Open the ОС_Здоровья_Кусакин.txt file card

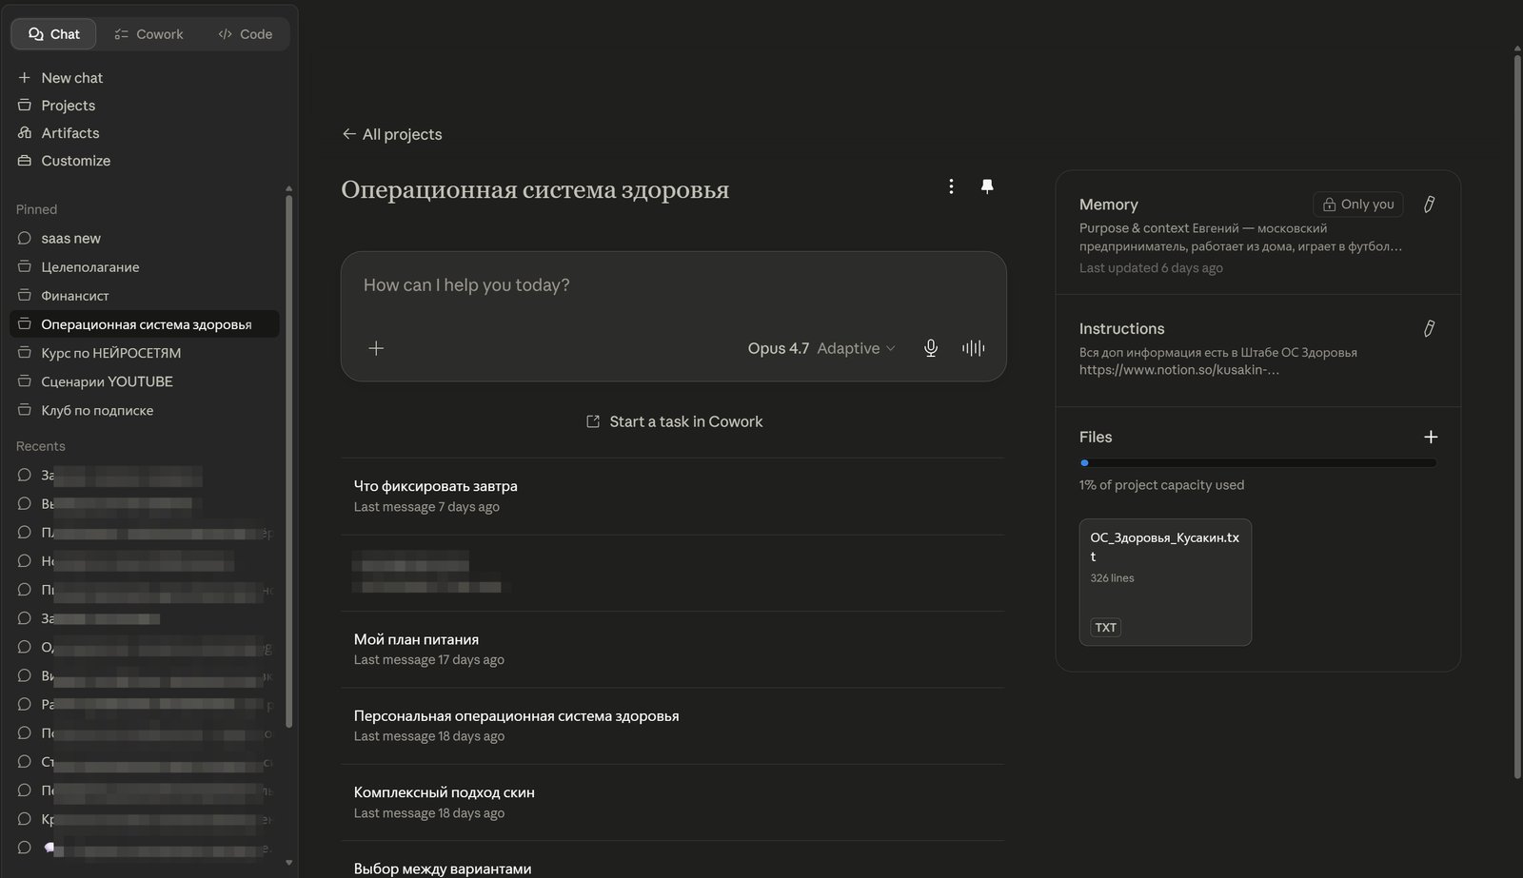click(1165, 582)
